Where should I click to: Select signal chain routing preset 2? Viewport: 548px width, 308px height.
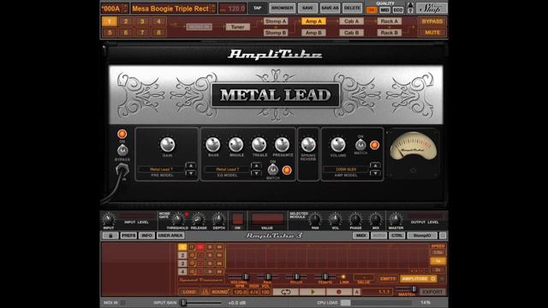click(x=126, y=21)
